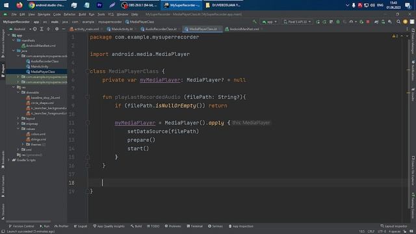Click the Expand All icon in Project panel
416x234 pixels.
tap(42, 29)
